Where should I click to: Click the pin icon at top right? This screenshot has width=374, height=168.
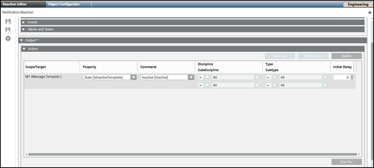tap(369, 12)
